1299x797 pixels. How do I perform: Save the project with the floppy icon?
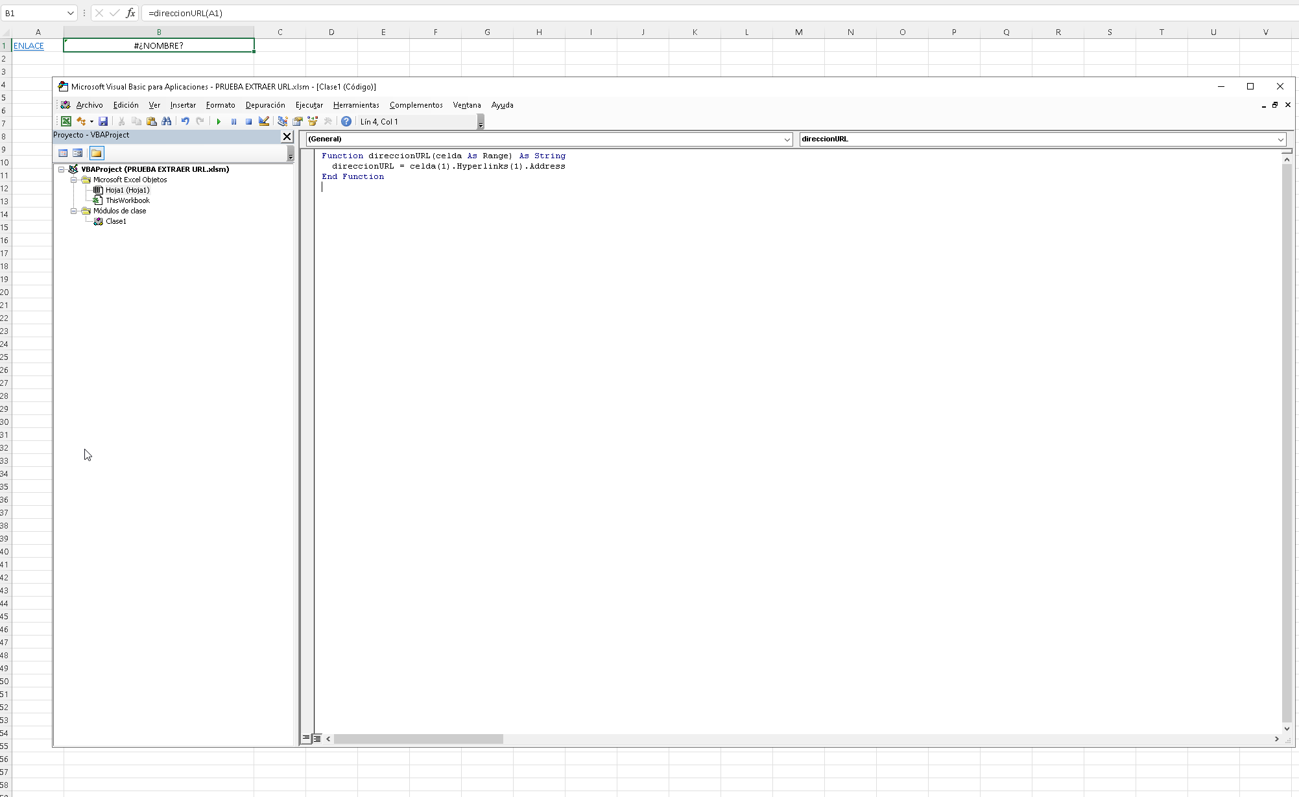click(x=103, y=121)
